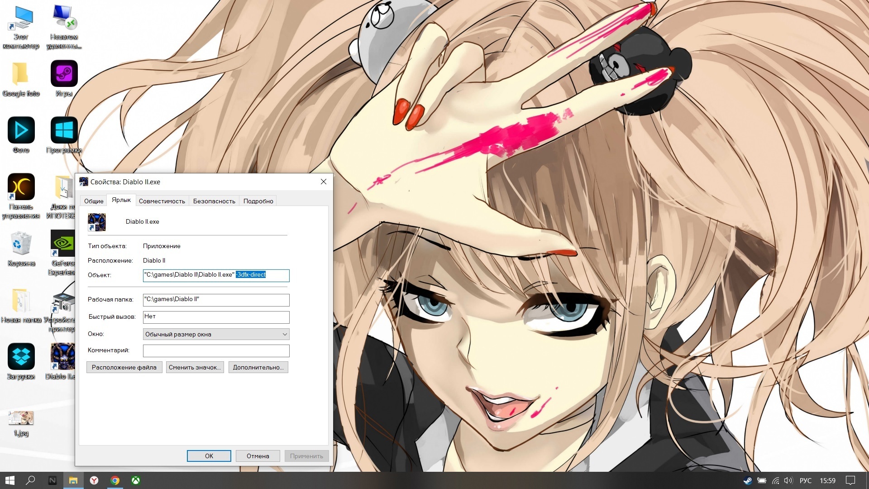Image resolution: width=869 pixels, height=489 pixels.
Task: Select the 'Фото' desktop icon
Action: click(x=21, y=136)
